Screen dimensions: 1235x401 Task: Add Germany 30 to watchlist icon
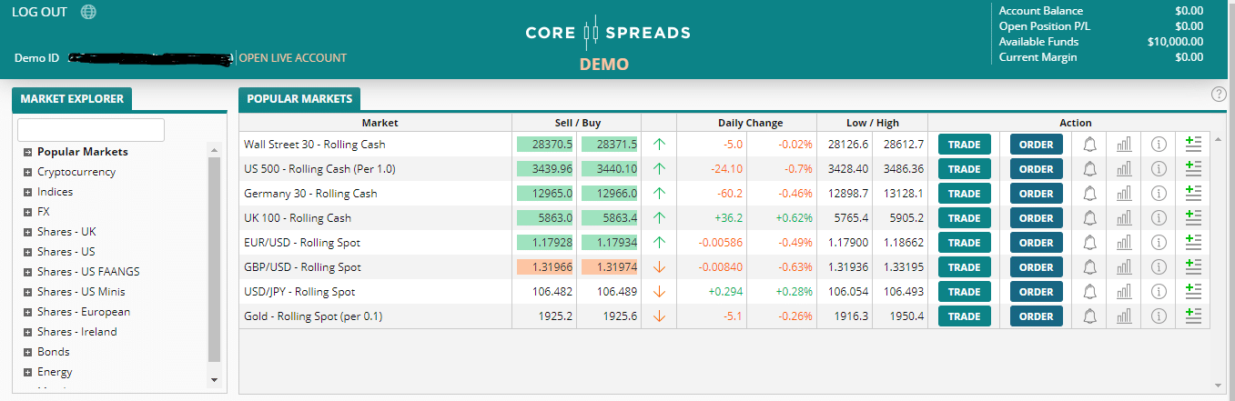1193,193
